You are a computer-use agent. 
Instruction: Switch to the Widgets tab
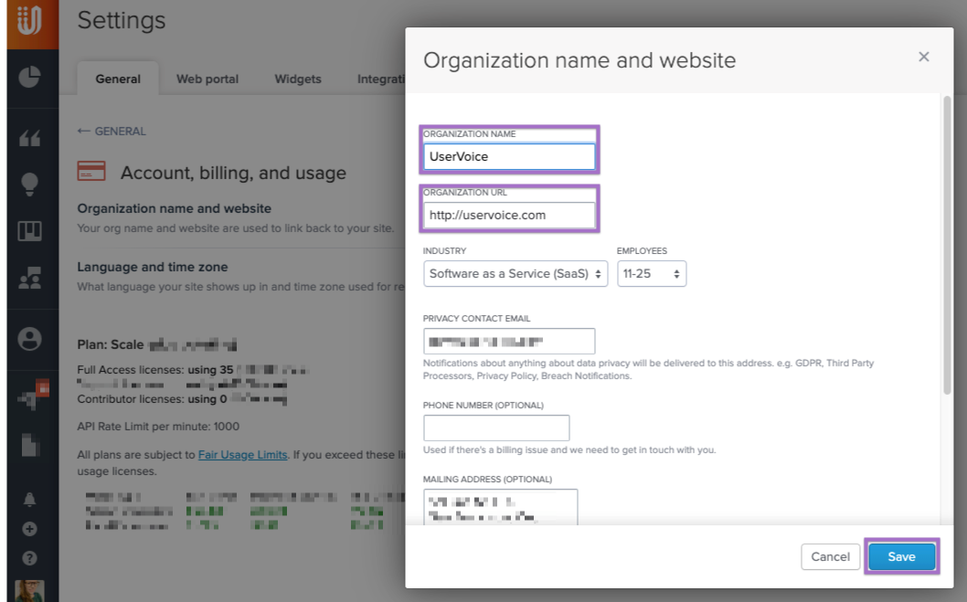tap(298, 79)
